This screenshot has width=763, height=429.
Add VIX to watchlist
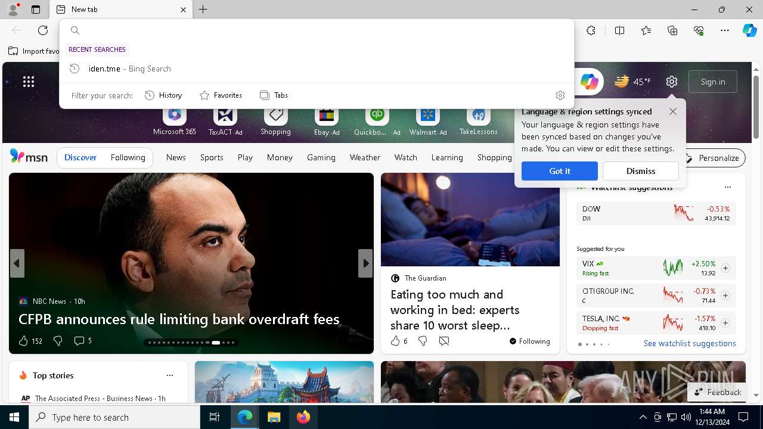tap(725, 268)
